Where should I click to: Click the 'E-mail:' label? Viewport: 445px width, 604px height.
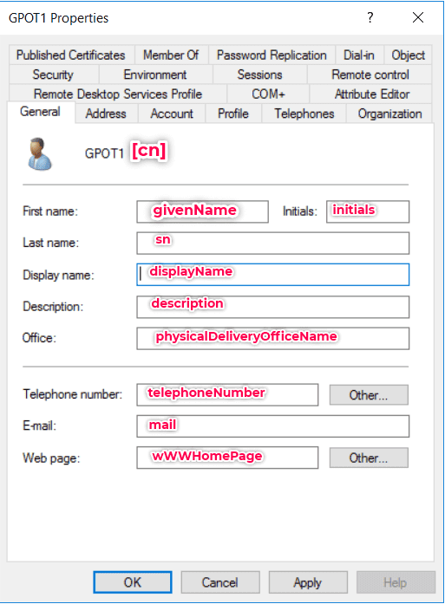coord(39,425)
